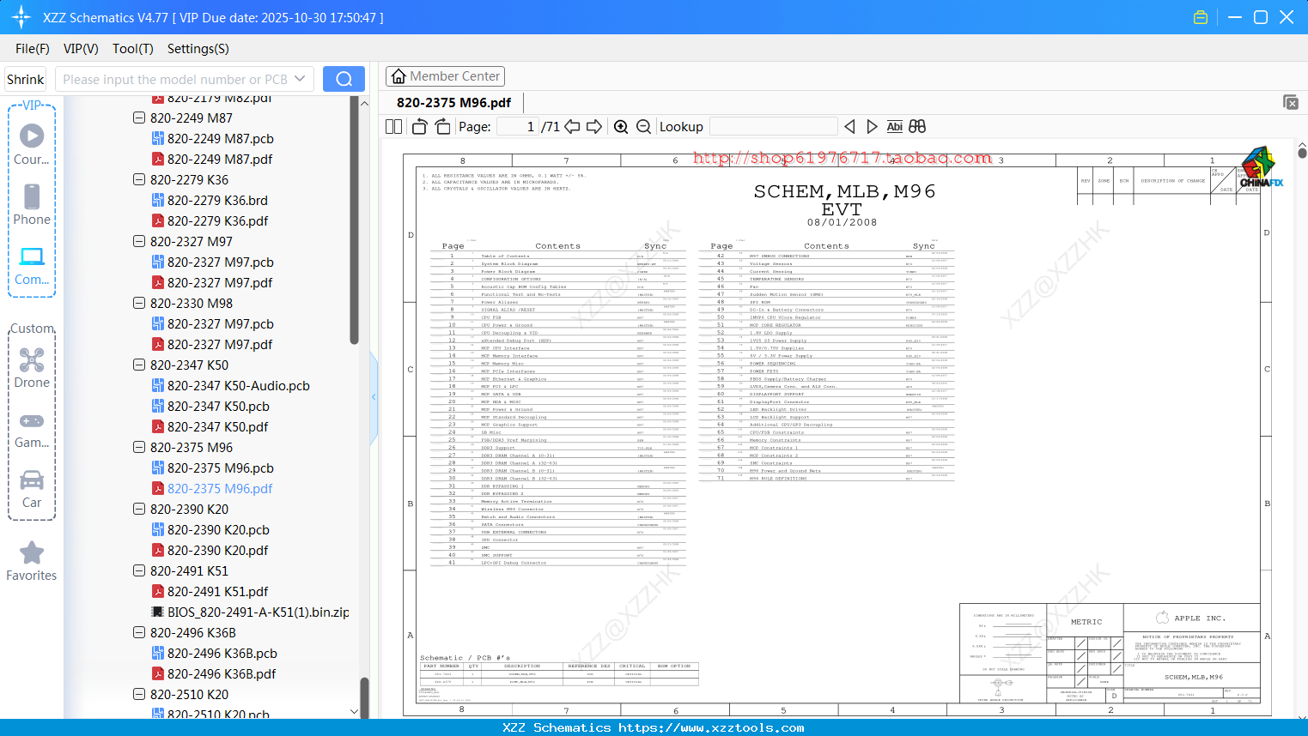Screen dimensions: 1308x736
Task: Open 820-2249 M87.pdf in the tree
Action: coord(220,159)
